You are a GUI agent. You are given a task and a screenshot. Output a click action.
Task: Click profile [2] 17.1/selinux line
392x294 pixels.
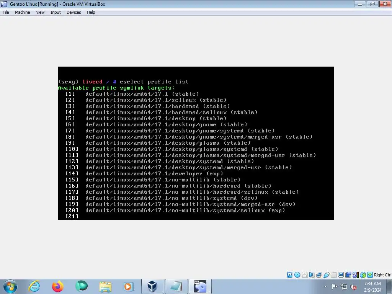(x=146, y=100)
